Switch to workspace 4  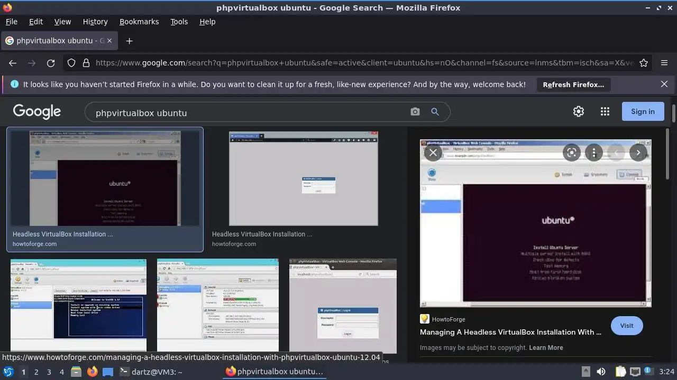(x=61, y=372)
